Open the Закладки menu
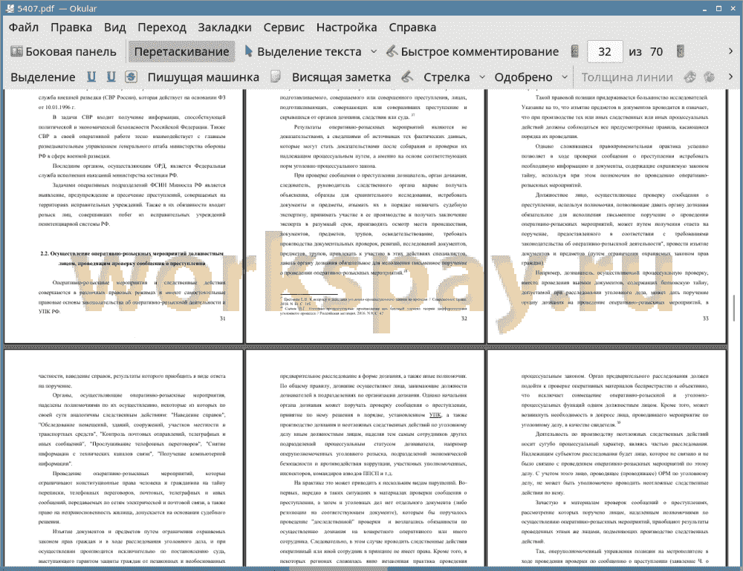Screen dimensions: 743x571 [x=224, y=27]
